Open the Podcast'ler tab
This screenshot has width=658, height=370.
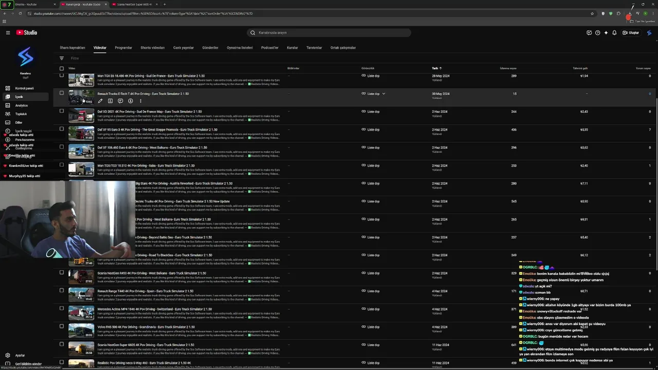(270, 48)
